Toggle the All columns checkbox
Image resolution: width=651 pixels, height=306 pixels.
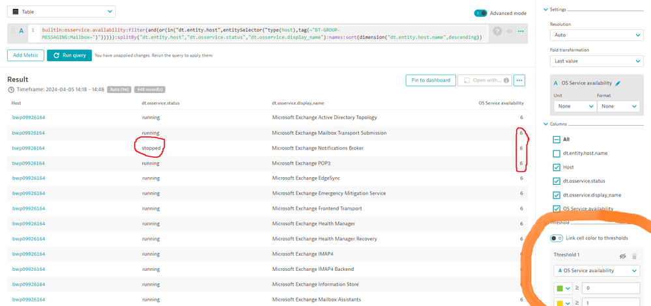click(557, 140)
